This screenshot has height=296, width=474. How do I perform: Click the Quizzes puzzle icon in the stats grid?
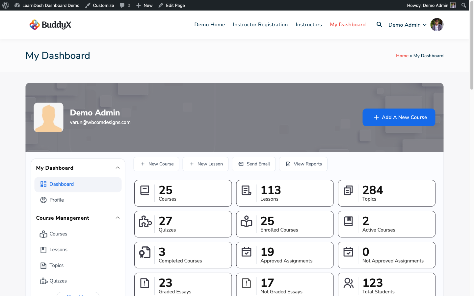[145, 221]
